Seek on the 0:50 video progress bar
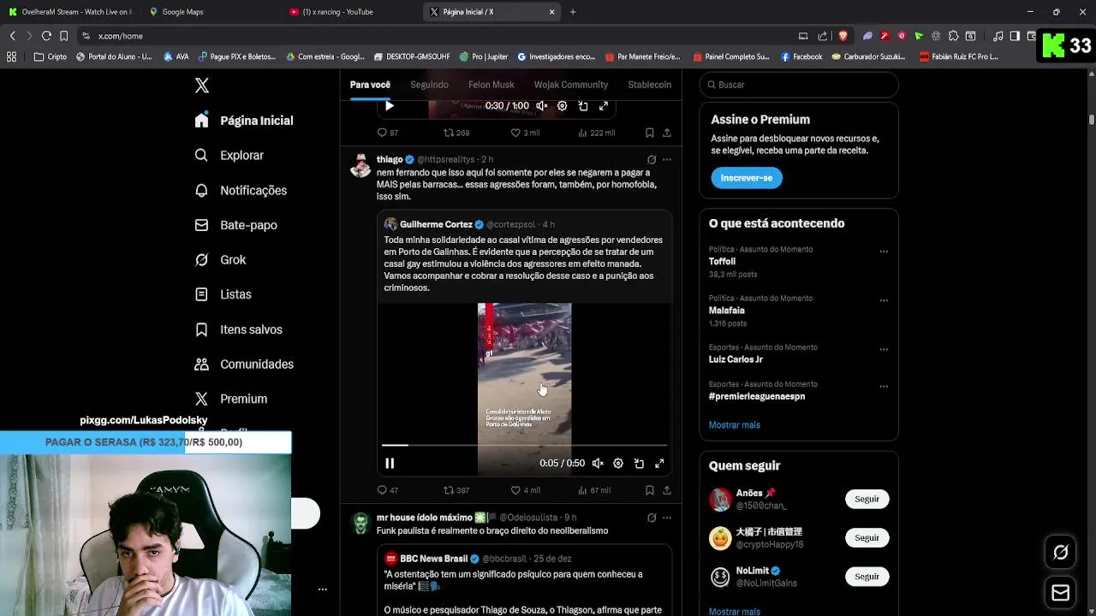 click(x=524, y=445)
